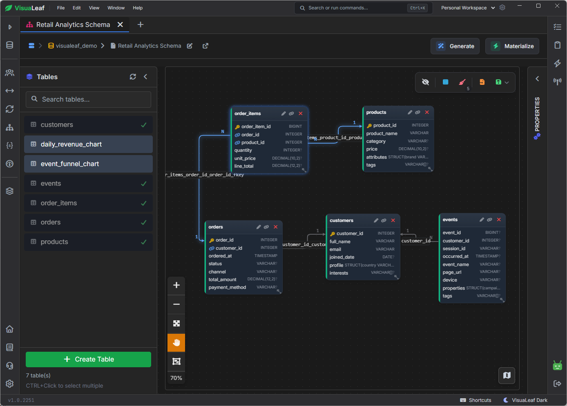Open the green save dropdown

(x=502, y=82)
